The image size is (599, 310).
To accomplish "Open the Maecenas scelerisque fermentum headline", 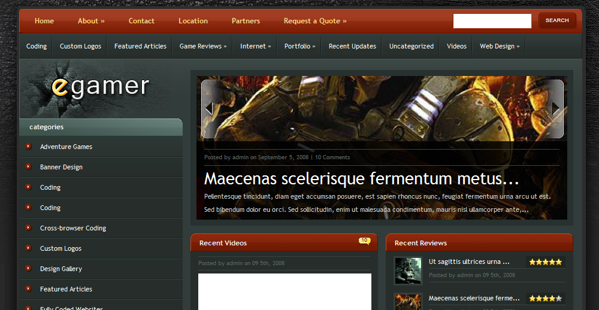I will [x=361, y=179].
